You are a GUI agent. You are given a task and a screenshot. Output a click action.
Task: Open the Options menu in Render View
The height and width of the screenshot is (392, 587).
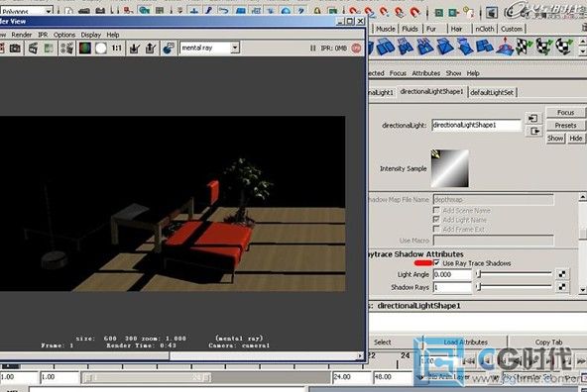point(64,35)
